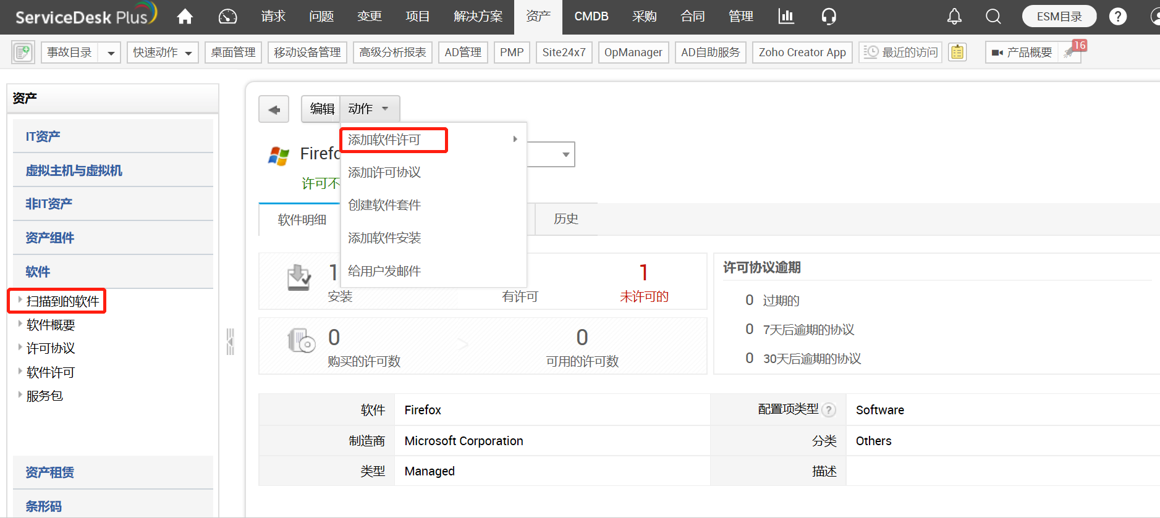
Task: Click the new note icon in toolbar
Action: click(x=23, y=52)
